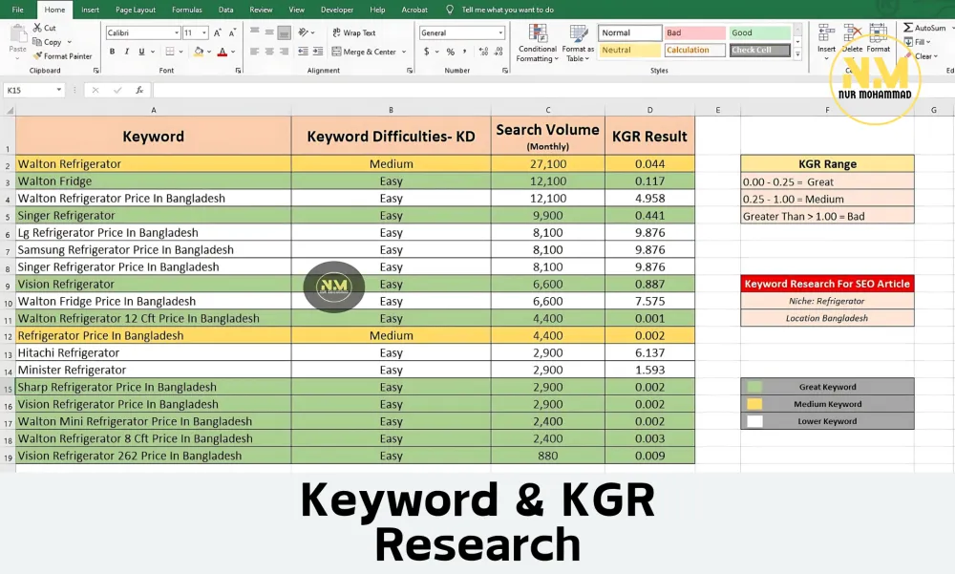Screen dimensions: 955x574
Task: Open the File menu
Action: point(17,10)
